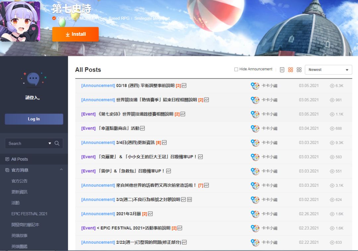Open post EPIC FESTIVAL 2021>活動事前說明
This screenshot has width=358, height=251.
coord(134,228)
